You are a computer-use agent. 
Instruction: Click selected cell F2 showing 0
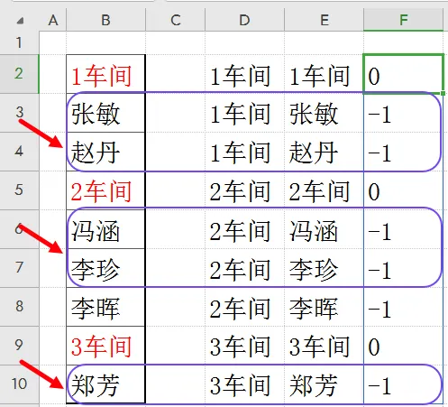point(404,74)
